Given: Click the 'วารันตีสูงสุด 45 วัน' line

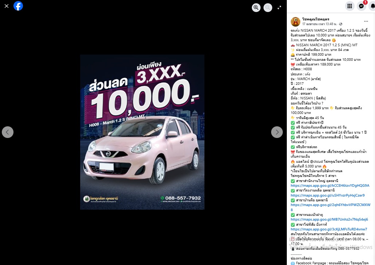Looking at the screenshot, I should 307,118.
